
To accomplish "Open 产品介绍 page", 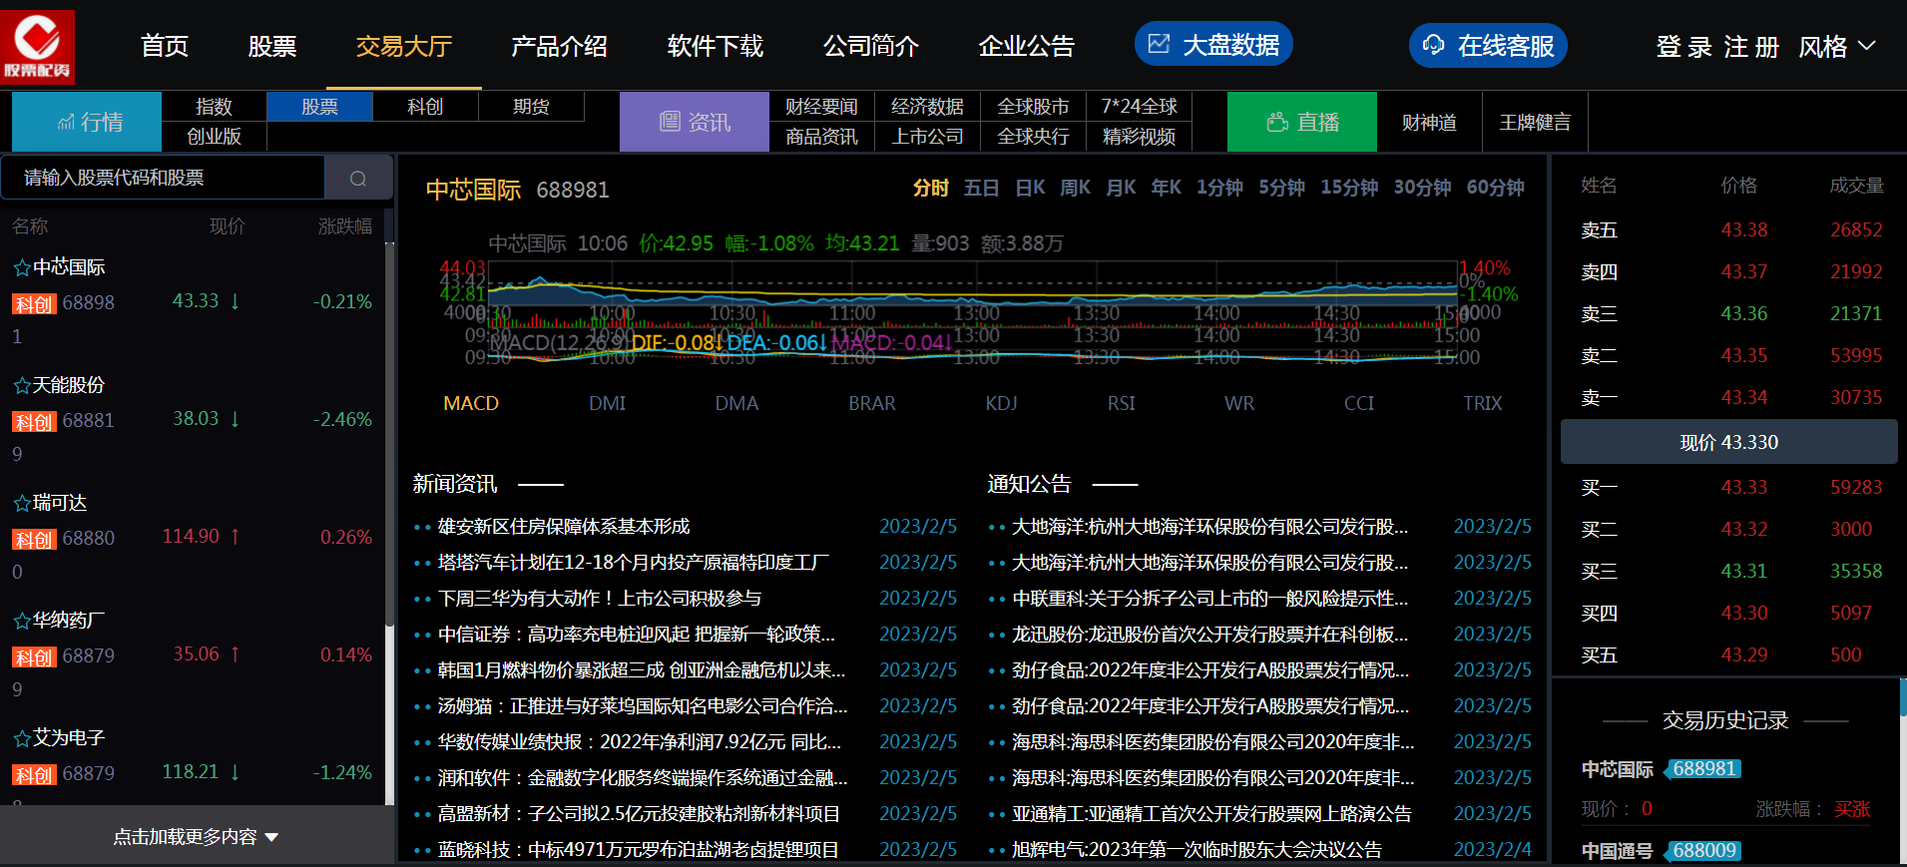I will click(560, 46).
